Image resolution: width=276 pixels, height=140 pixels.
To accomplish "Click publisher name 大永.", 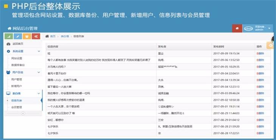I will [x=161, y=80].
